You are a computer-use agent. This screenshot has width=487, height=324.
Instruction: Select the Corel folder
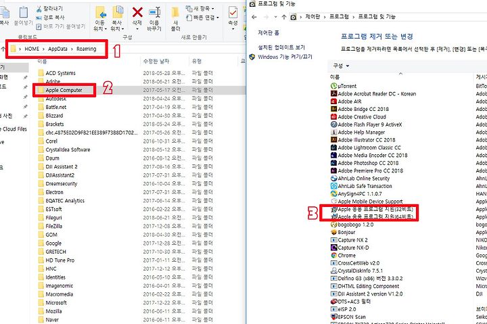pos(48,141)
